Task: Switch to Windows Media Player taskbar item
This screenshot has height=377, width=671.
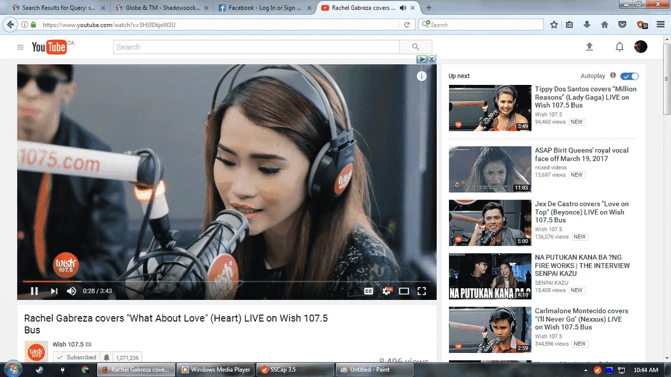Action: point(215,370)
